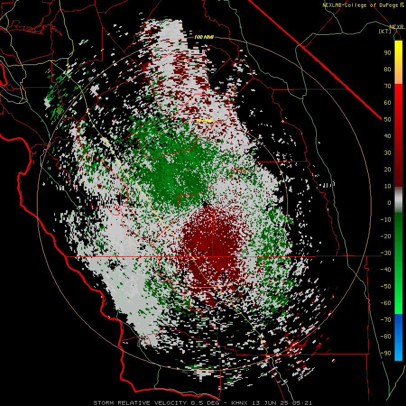This screenshot has height=406, width=406.
Task: Click the 70 value on velocity scale
Action: (388, 86)
